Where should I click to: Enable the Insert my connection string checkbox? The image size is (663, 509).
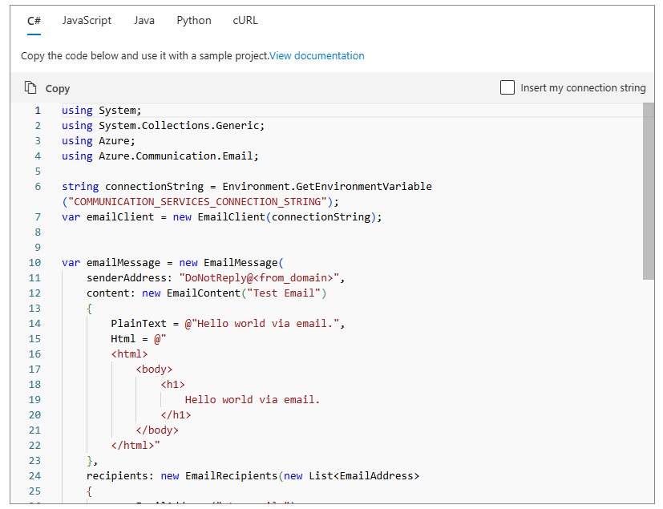coord(507,87)
